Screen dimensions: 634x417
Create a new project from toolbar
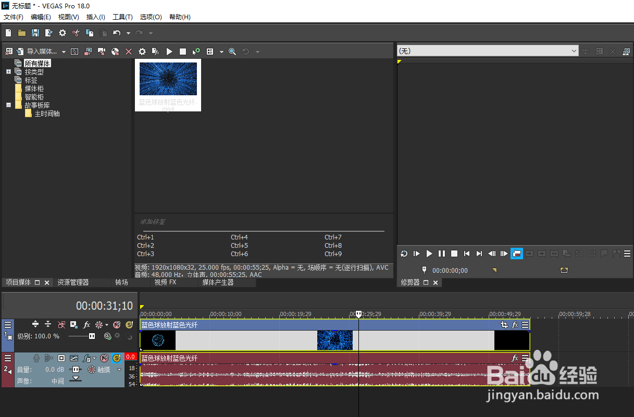(8, 33)
